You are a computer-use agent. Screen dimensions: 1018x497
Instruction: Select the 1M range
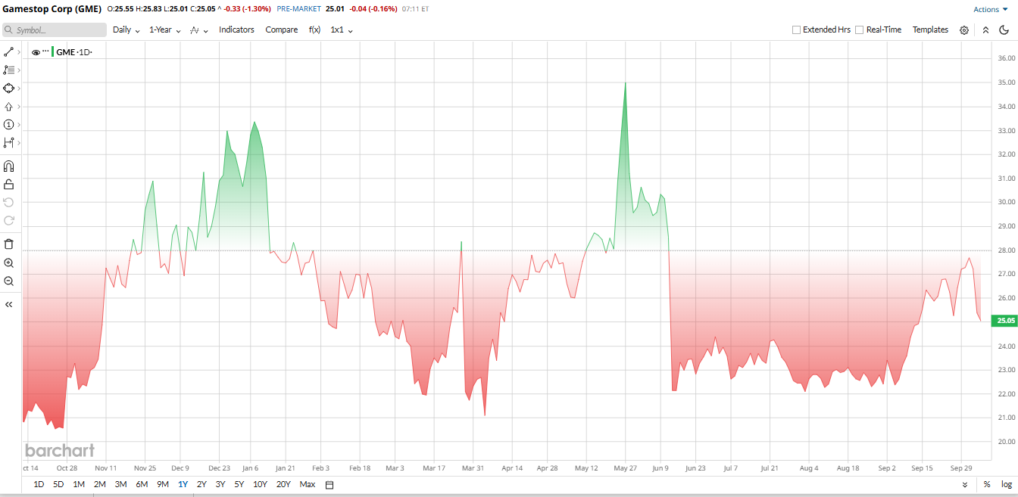click(x=79, y=484)
